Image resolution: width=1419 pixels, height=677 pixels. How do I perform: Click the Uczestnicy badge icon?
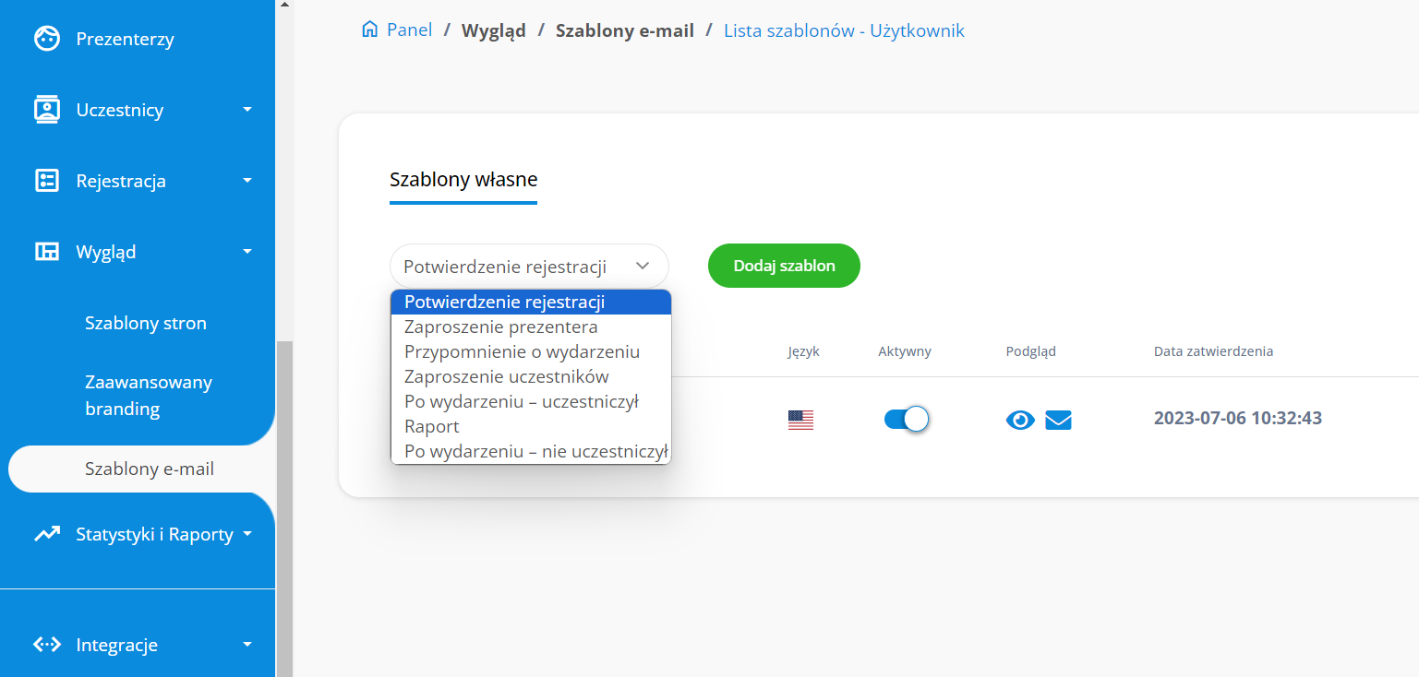tap(46, 110)
